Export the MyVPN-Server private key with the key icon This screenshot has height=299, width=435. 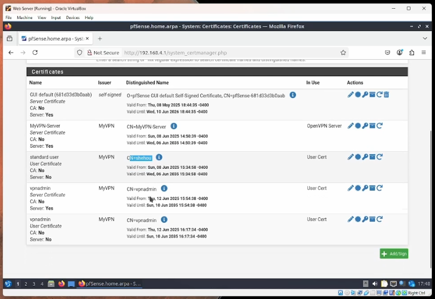[365, 126]
